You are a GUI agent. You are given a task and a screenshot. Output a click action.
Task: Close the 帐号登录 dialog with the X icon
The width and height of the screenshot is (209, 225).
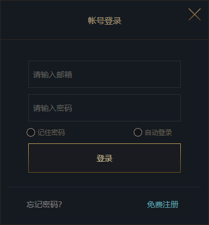[x=194, y=14]
